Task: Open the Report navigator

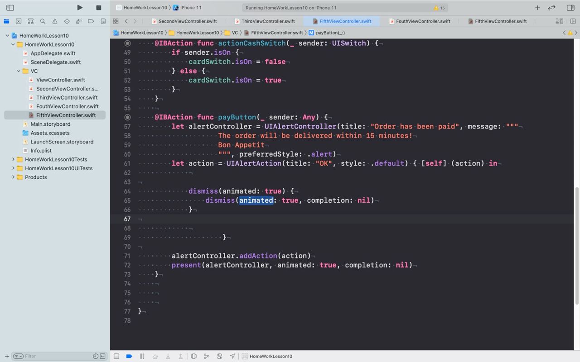Action: pyautogui.click(x=103, y=21)
